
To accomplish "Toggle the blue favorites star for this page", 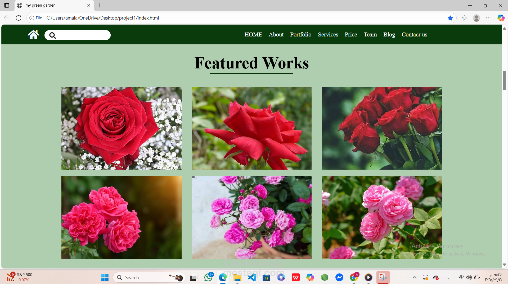I will pyautogui.click(x=450, y=18).
